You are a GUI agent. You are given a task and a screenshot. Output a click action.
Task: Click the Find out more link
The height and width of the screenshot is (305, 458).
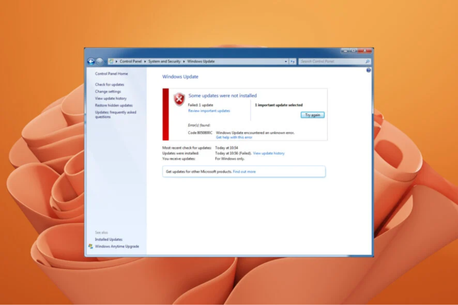245,172
